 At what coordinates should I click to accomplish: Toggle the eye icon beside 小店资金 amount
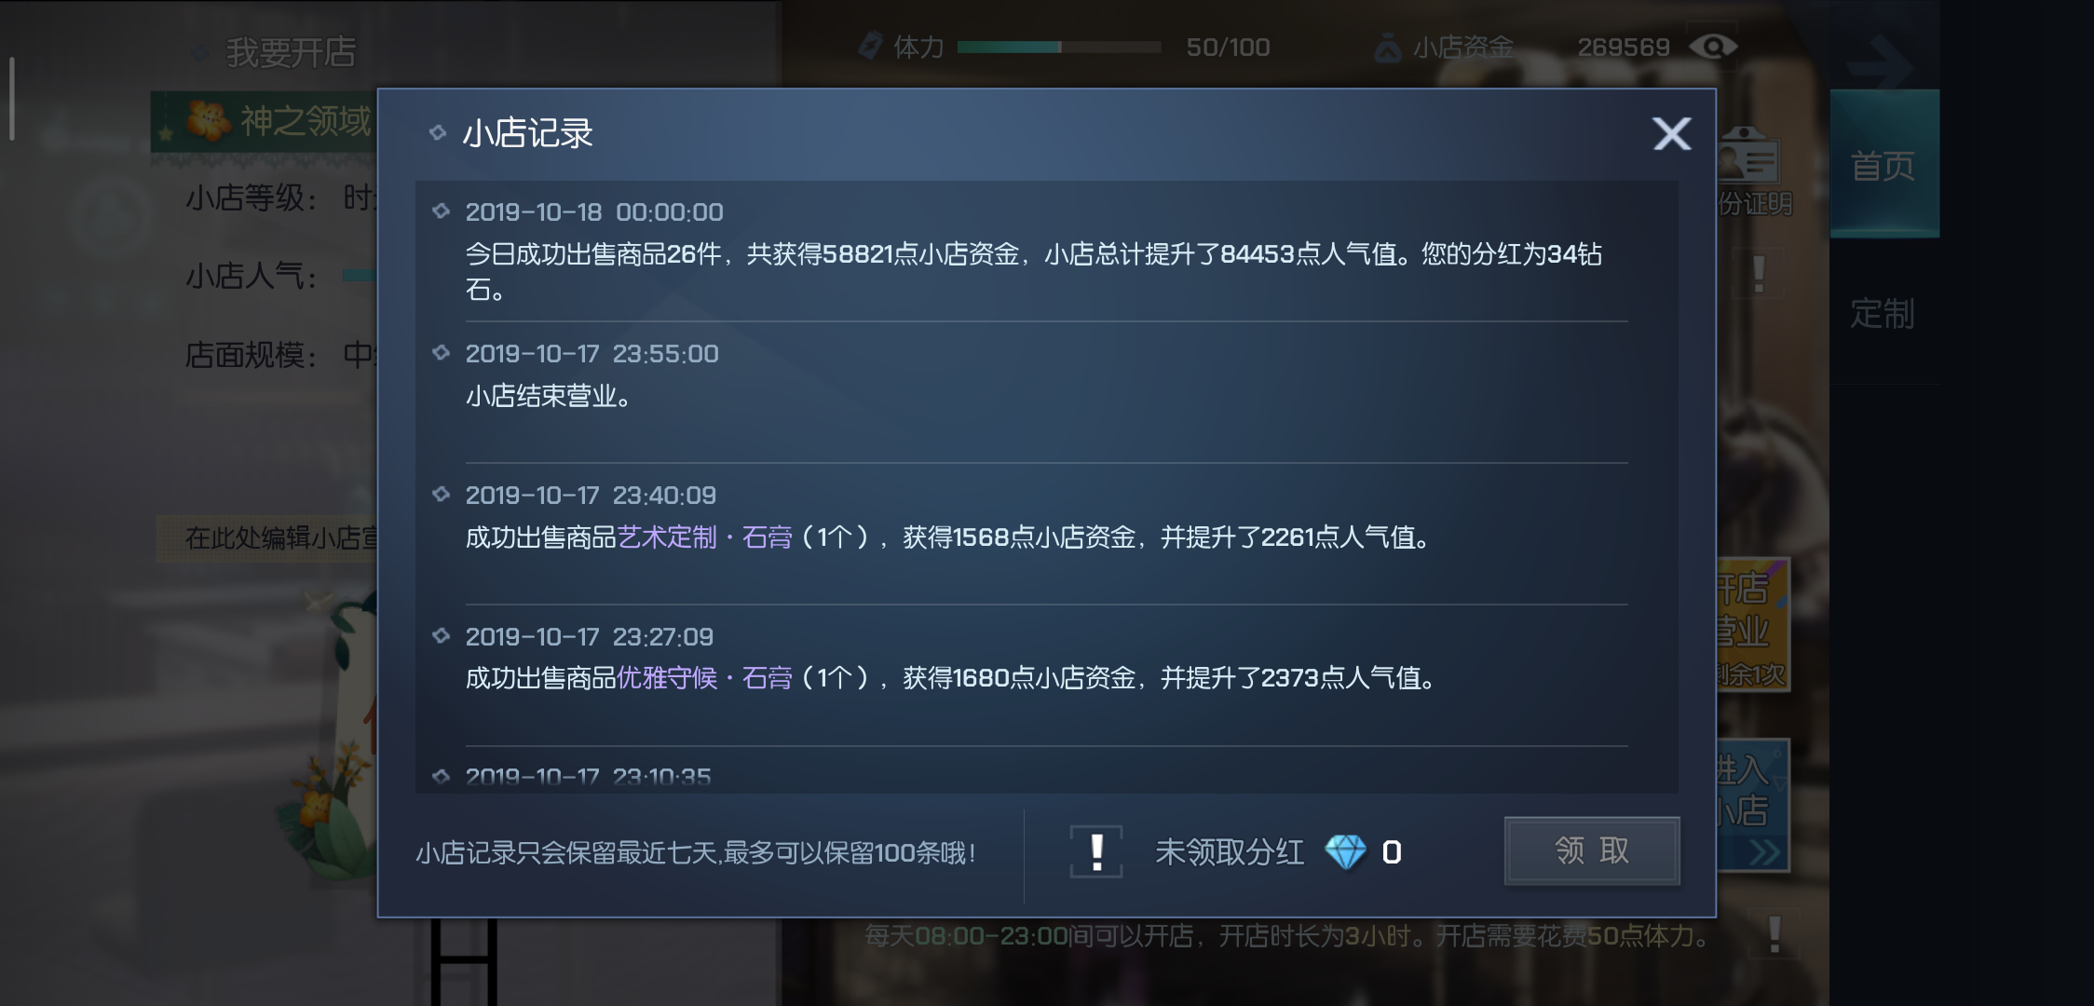tap(1713, 47)
